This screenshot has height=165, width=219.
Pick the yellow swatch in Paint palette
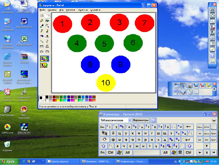[58, 100]
